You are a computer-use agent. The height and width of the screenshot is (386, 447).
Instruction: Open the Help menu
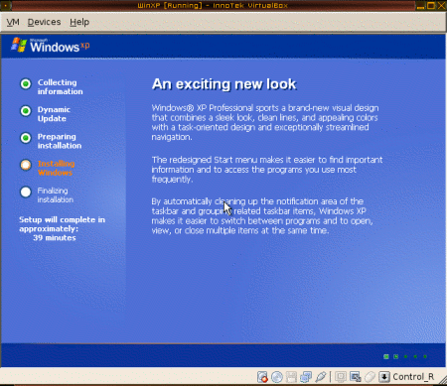tap(79, 22)
